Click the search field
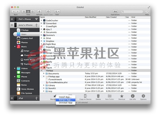Screen dimensions: 161x115 pos(132,11)
